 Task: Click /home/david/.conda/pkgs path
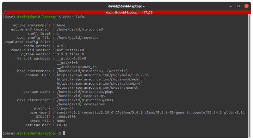coord(81,96)
